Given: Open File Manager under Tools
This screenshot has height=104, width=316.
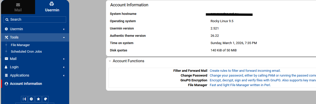Looking at the screenshot, I should coord(20,45).
